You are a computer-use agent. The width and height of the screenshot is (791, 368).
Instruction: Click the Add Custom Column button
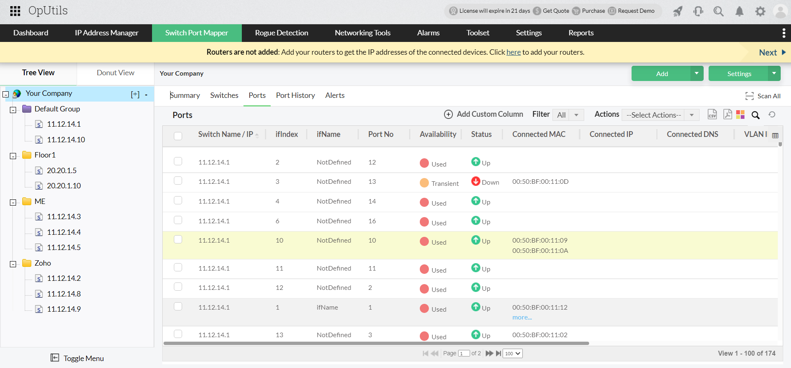pos(483,114)
